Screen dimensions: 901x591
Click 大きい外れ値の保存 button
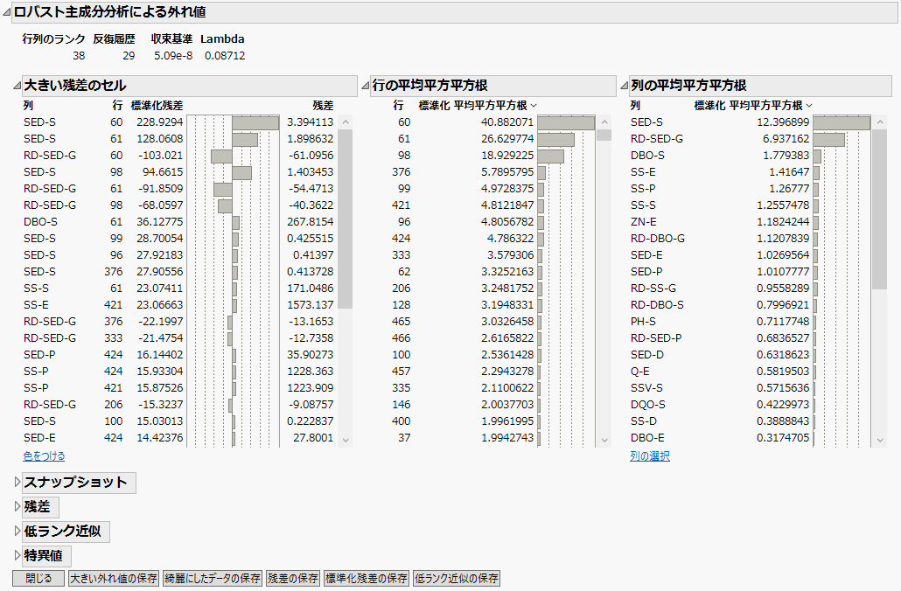tap(114, 579)
